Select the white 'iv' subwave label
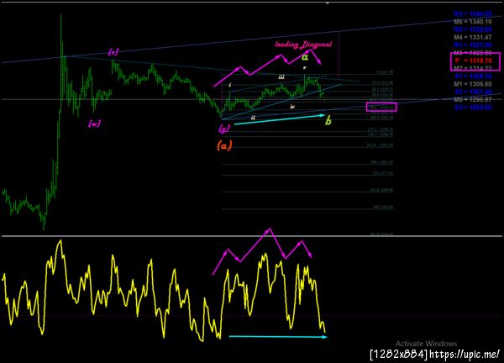Screen dimensions: 504x363 (292, 107)
